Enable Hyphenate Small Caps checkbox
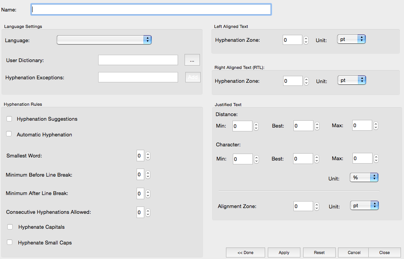Viewport: 404px width, 259px height. pyautogui.click(x=10, y=242)
